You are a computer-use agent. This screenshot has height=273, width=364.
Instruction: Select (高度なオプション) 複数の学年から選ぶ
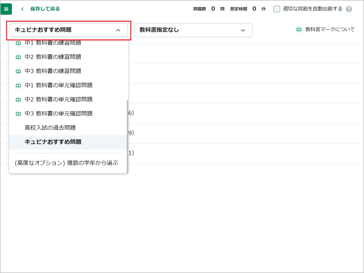[66, 163]
